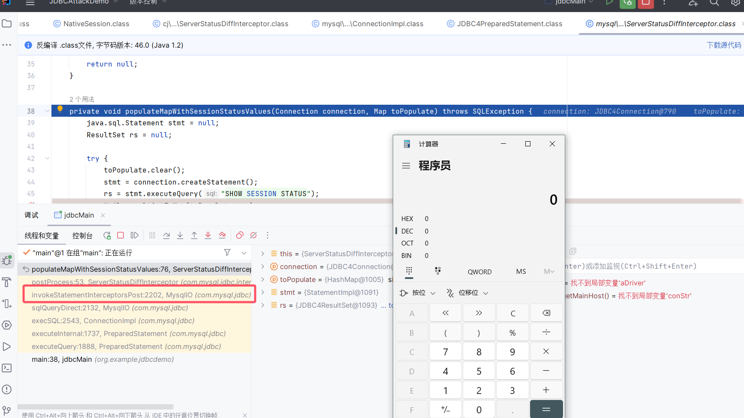This screenshot has height=418, width=744.
Task: Open the Problems tool in left sidebar
Action: tap(7, 389)
